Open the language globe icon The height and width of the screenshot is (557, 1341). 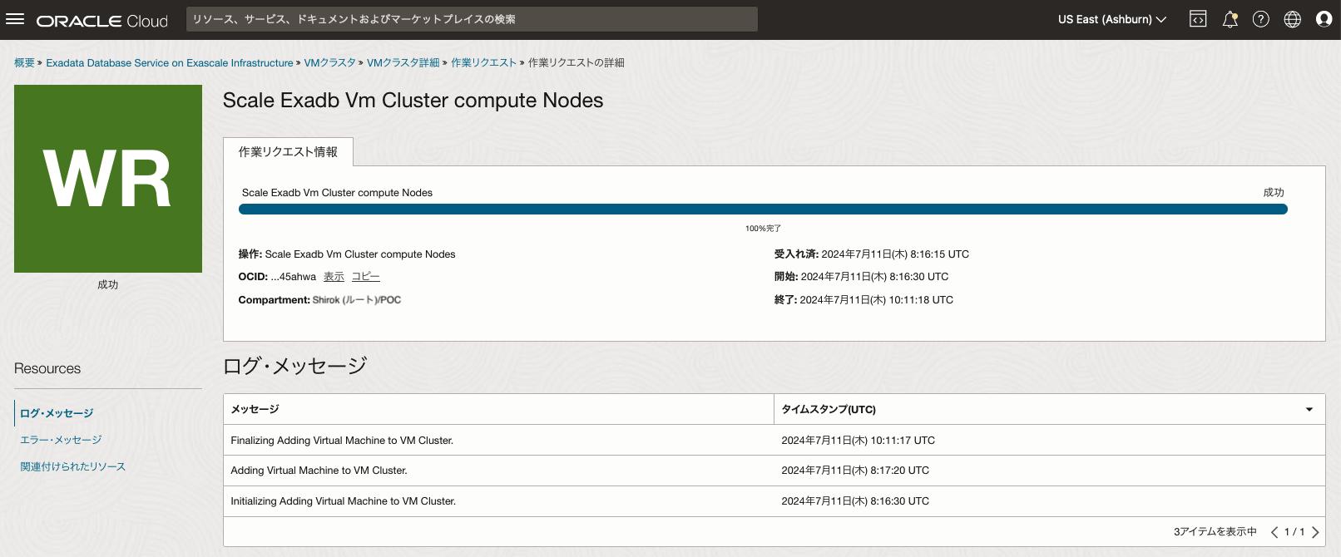coord(1293,19)
